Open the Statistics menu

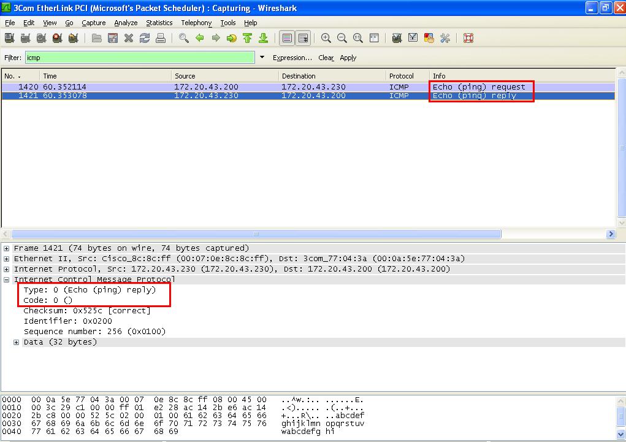(x=159, y=23)
